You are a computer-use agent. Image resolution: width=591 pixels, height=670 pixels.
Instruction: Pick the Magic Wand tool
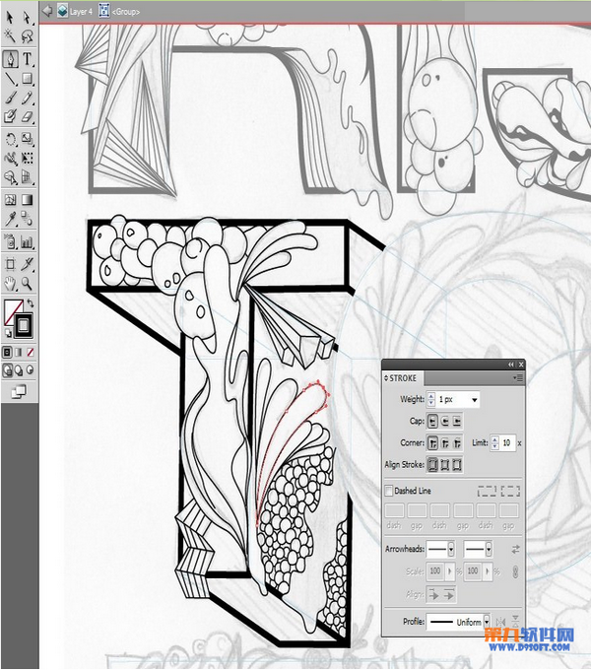10,36
